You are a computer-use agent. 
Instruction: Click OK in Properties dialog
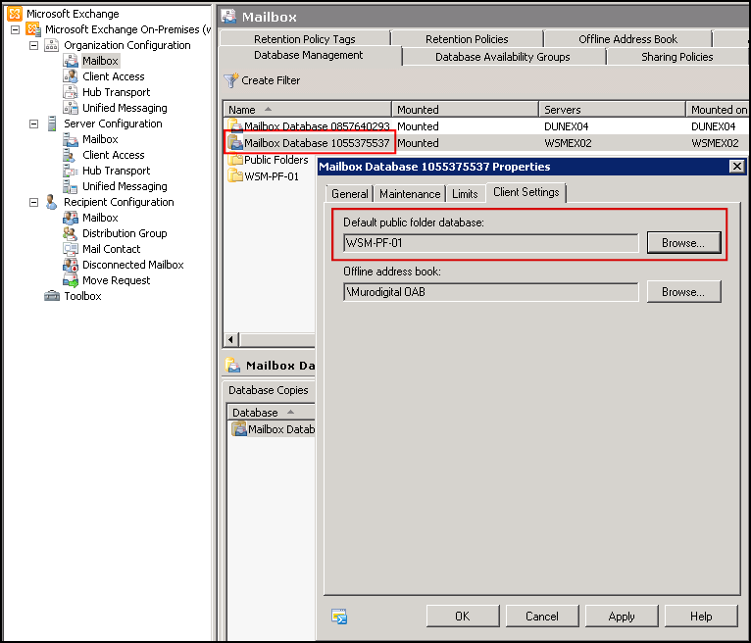(x=463, y=617)
